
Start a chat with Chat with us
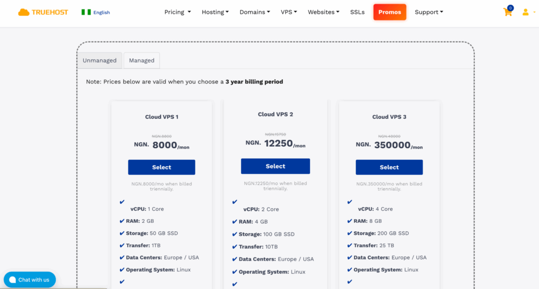29,280
